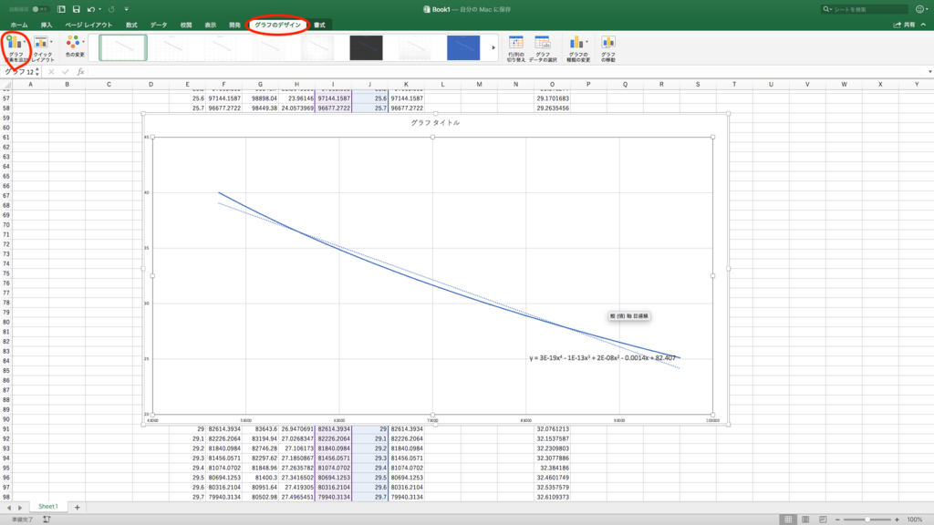
Task: Click the chart title グラフ タイトル
Action: click(x=435, y=123)
